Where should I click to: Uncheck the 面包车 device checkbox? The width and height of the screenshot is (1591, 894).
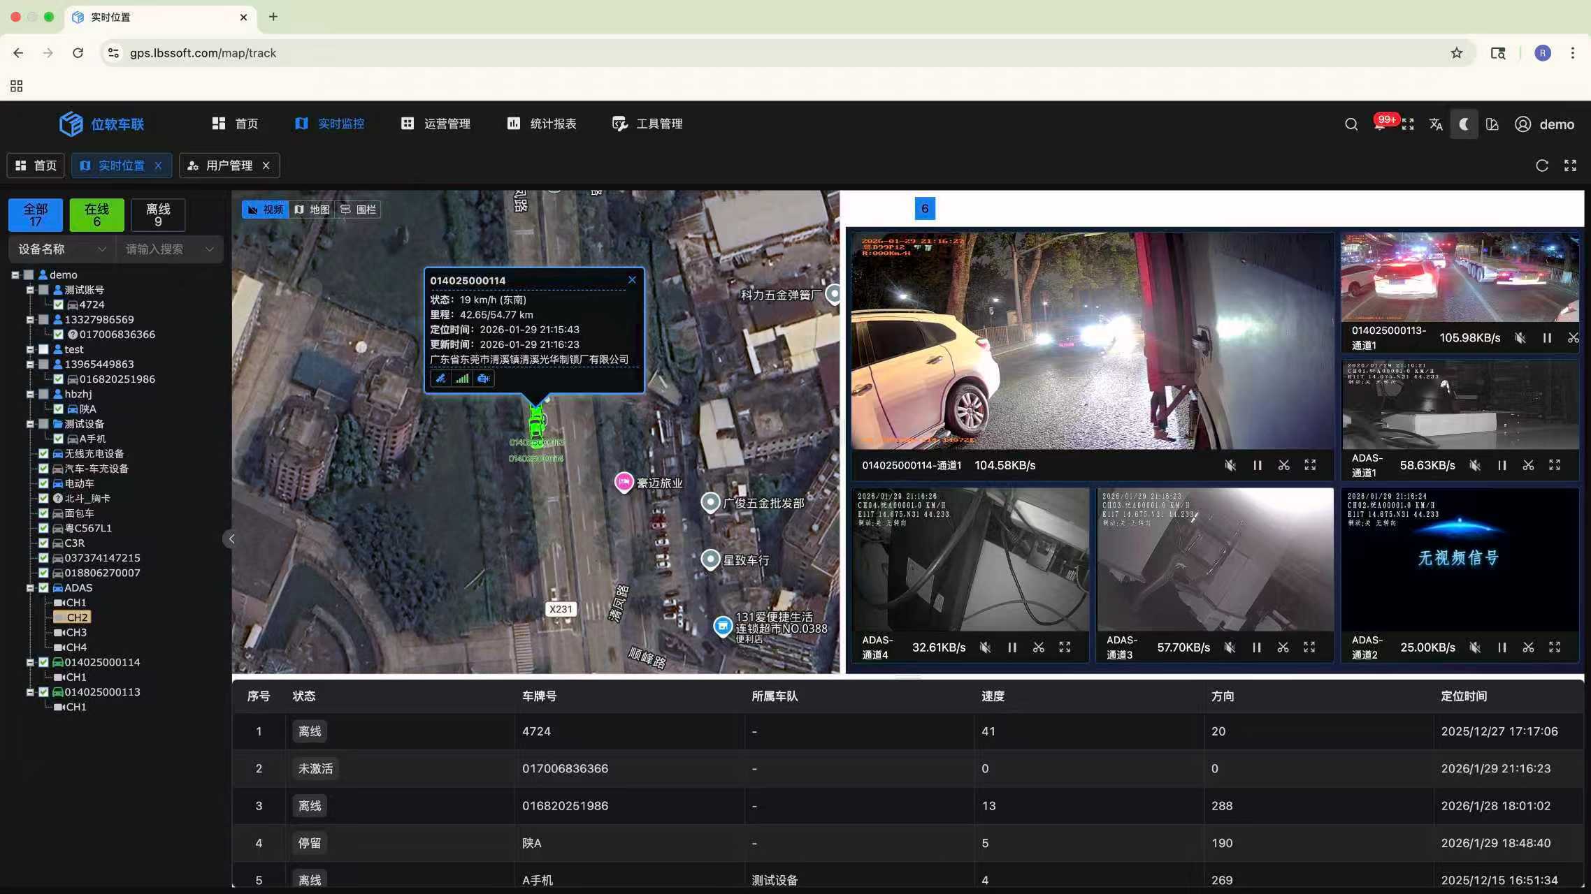pos(43,513)
